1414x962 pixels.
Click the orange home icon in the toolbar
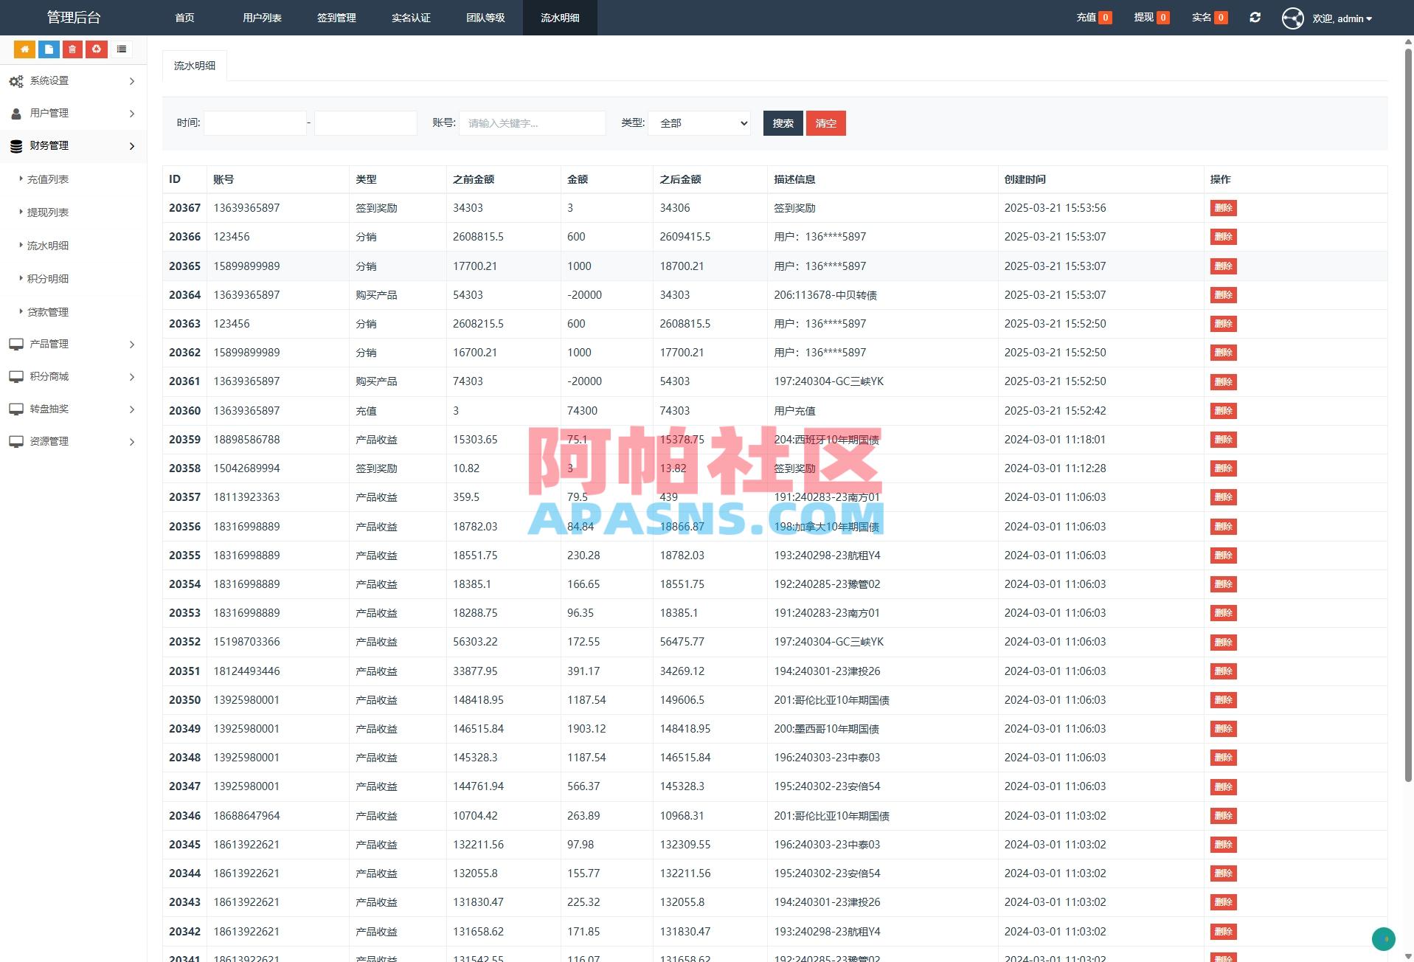24,49
